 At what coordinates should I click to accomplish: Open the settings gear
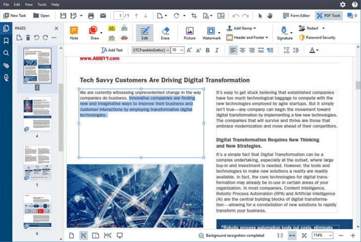tap(343, 4)
